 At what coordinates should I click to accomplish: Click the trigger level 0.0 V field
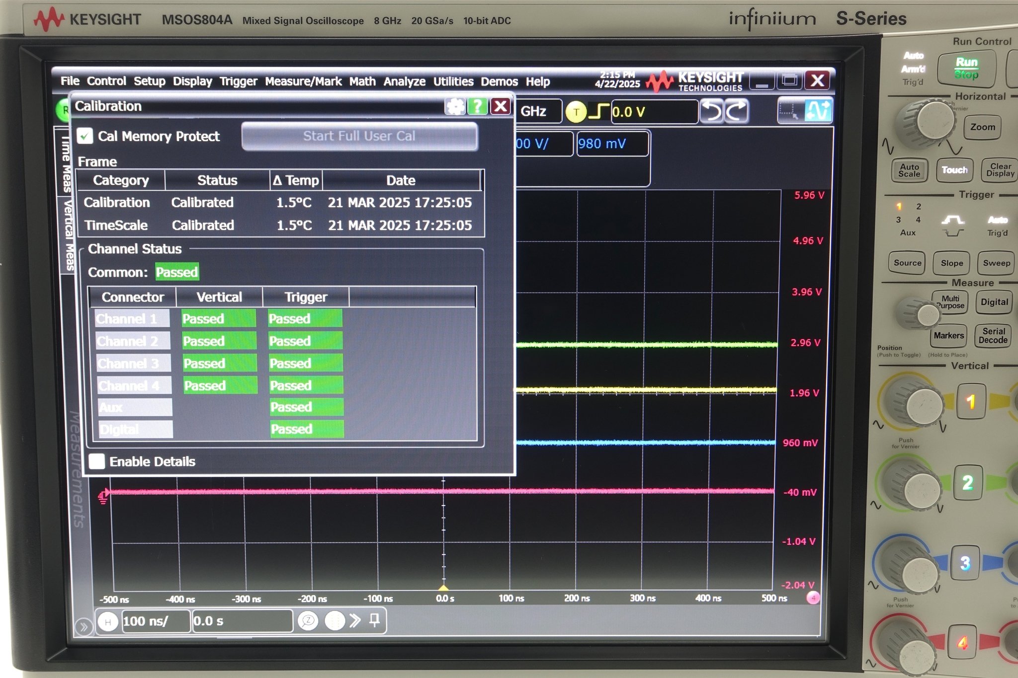(x=654, y=112)
